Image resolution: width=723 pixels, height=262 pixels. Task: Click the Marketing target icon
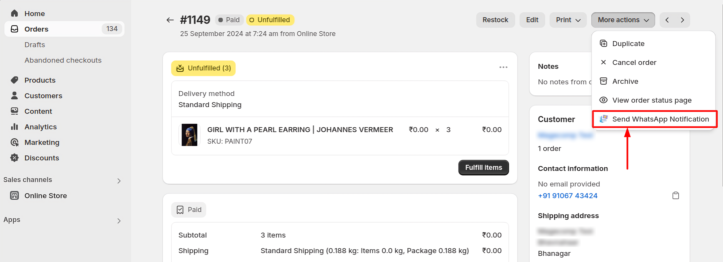coord(14,142)
